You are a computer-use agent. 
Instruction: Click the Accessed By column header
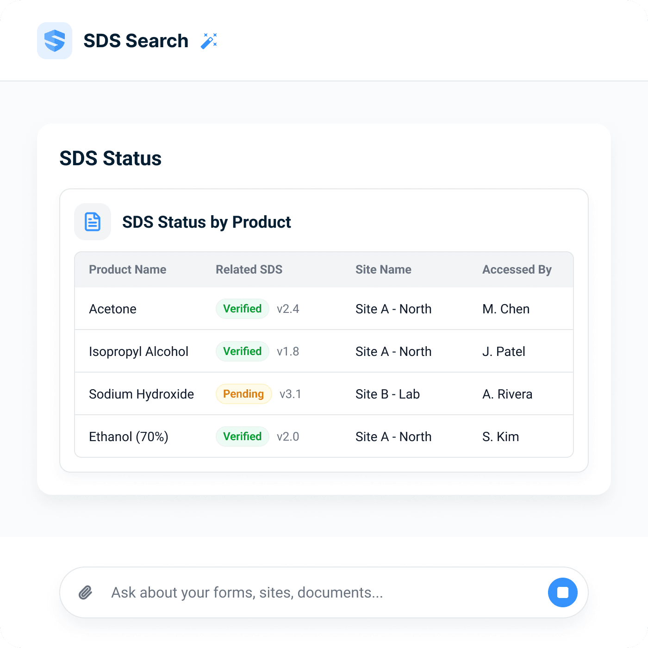[517, 269]
